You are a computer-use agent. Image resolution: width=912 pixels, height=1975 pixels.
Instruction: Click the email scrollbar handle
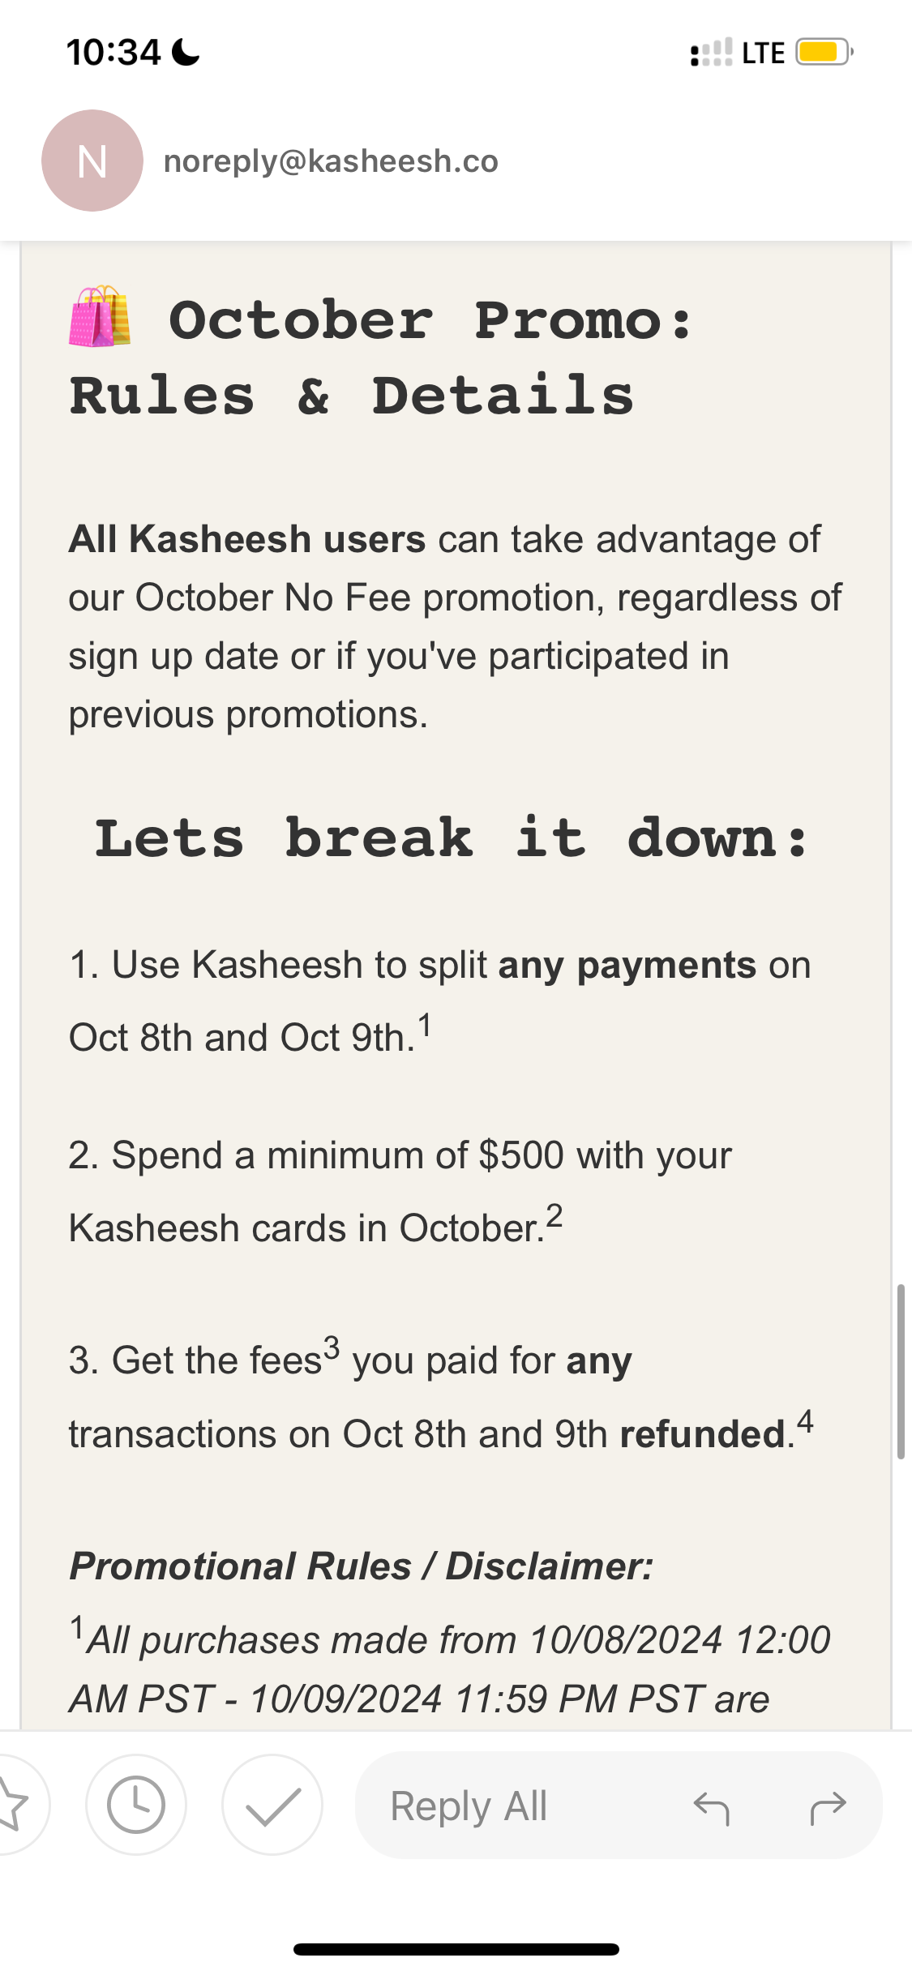[x=901, y=1372]
